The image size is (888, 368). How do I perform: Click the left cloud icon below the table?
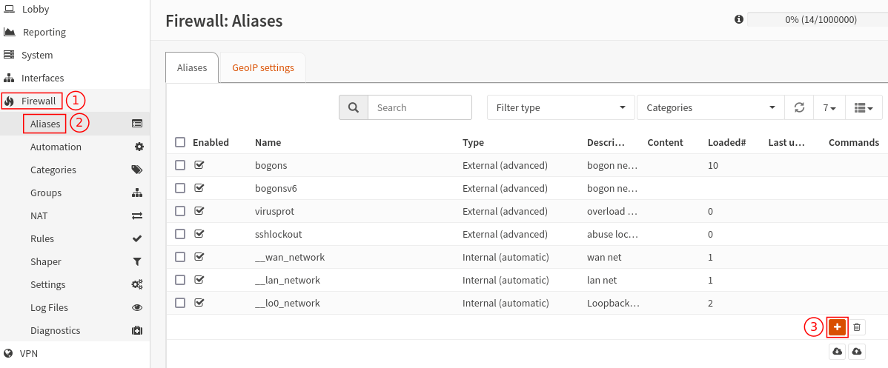click(837, 352)
